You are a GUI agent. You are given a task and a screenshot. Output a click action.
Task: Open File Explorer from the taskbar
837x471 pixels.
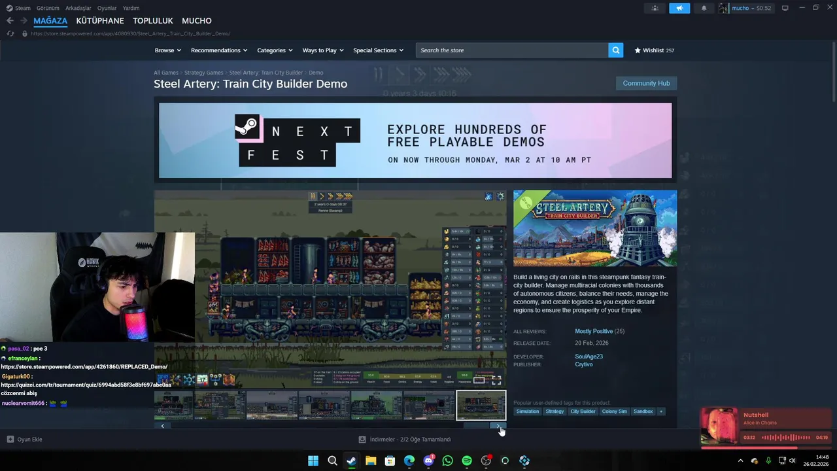point(371,461)
